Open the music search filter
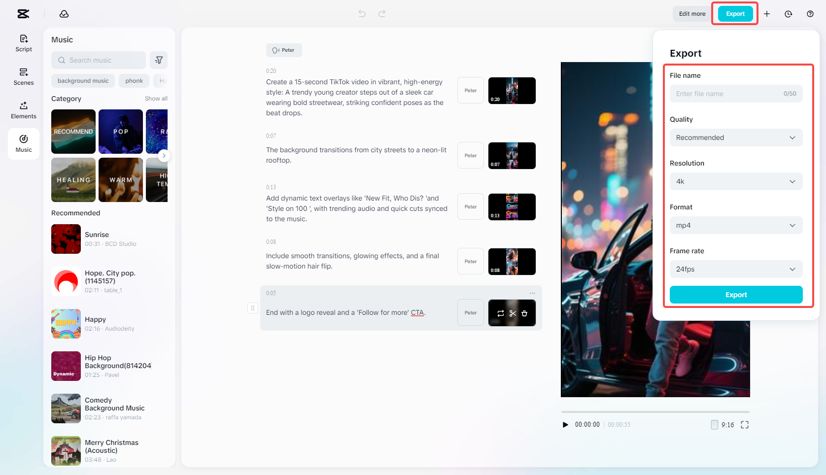Image resolution: width=826 pixels, height=475 pixels. click(158, 60)
